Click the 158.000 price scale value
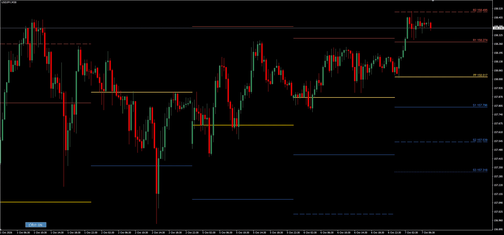Image resolution: width=504 pixels, height=235 pixels. pos(498,79)
